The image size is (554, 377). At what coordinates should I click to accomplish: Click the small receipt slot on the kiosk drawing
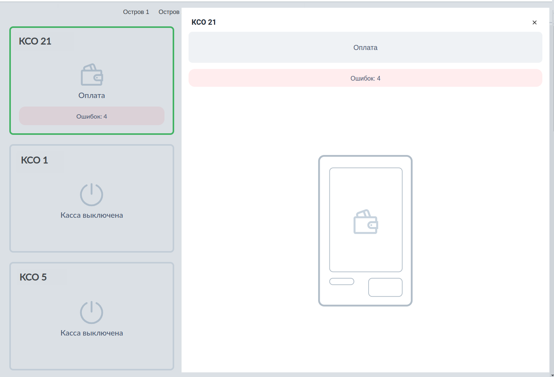341,281
